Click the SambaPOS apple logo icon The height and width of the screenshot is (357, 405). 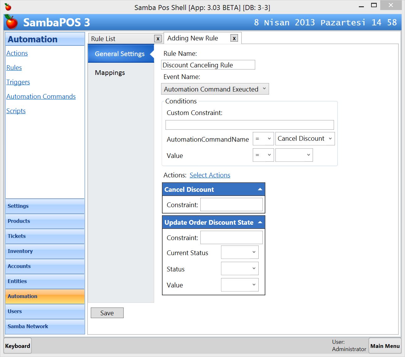tap(12, 22)
